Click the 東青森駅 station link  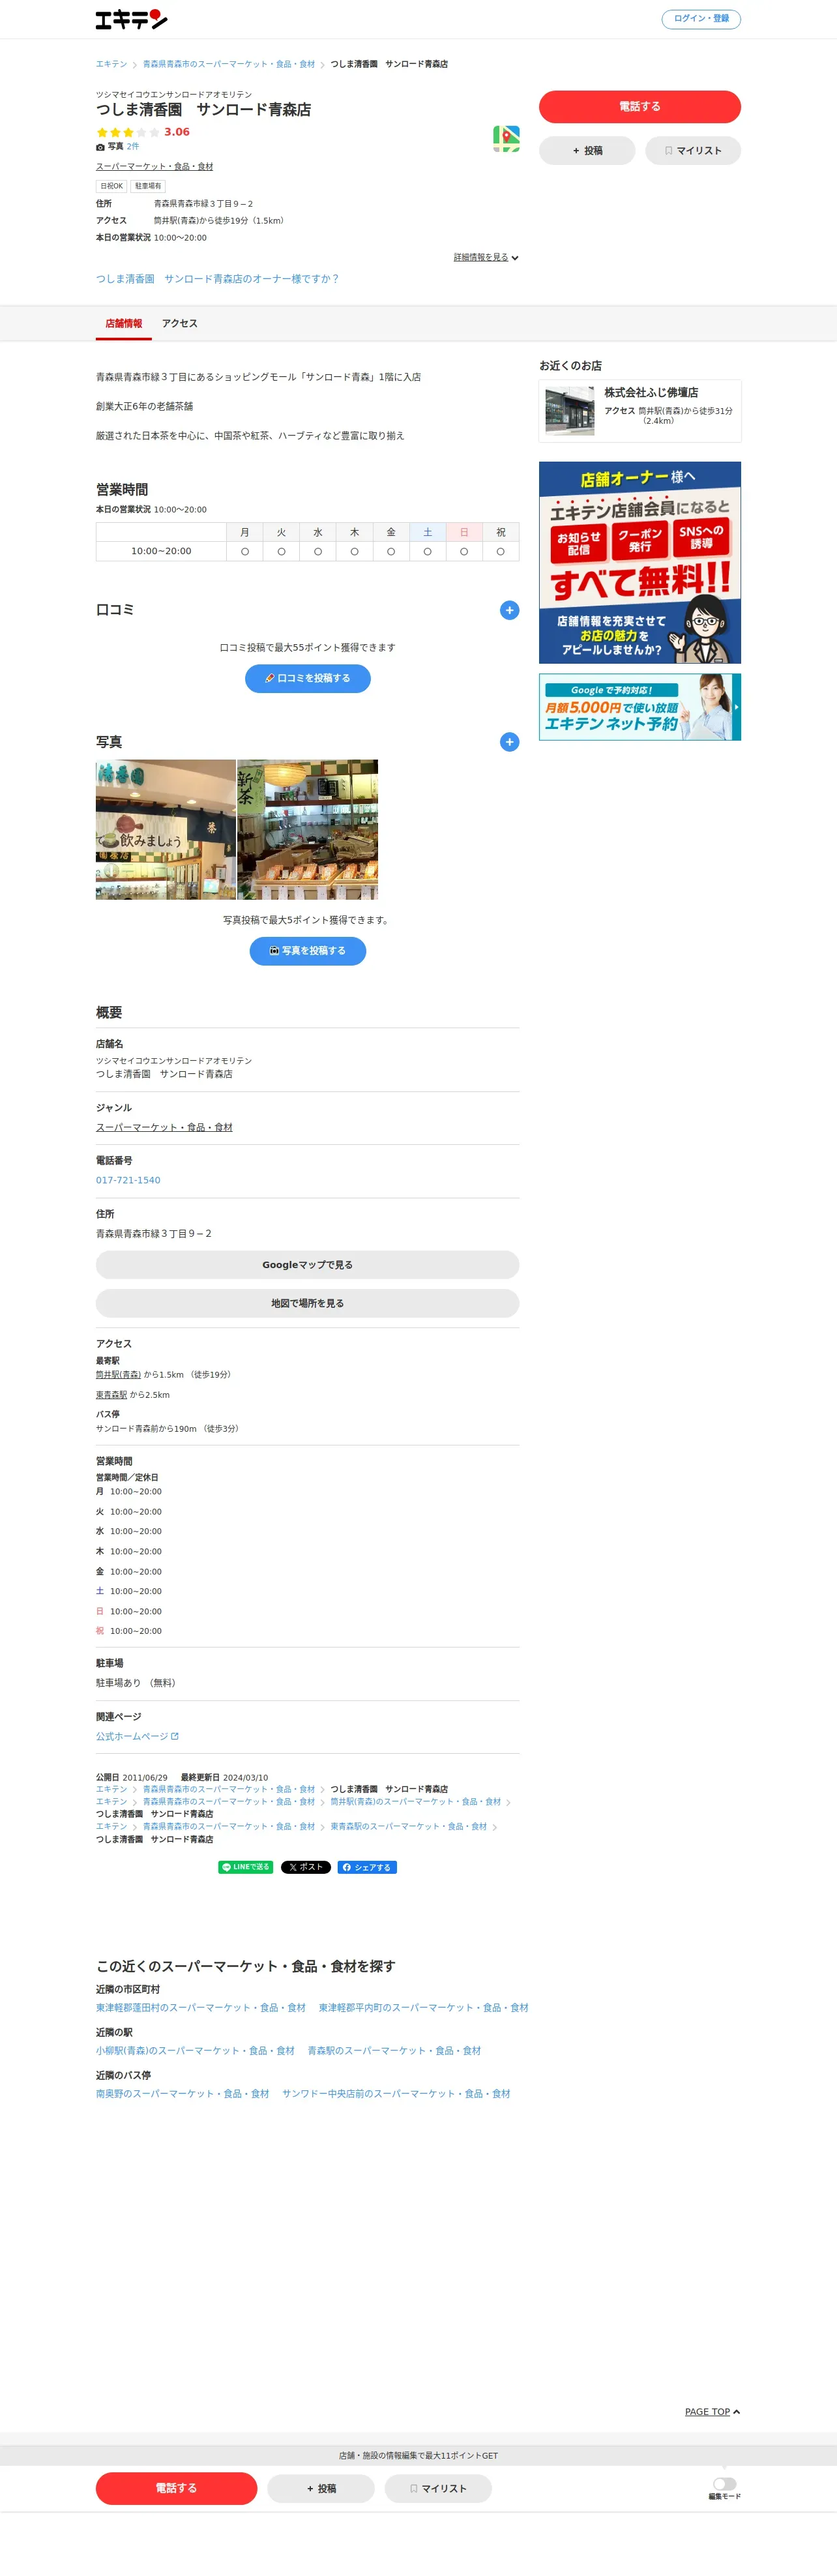point(111,1394)
